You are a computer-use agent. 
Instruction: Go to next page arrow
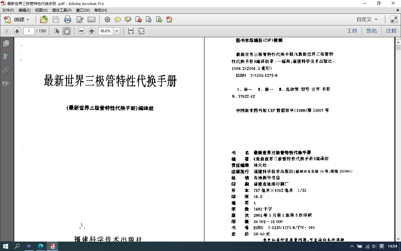coord(17,31)
